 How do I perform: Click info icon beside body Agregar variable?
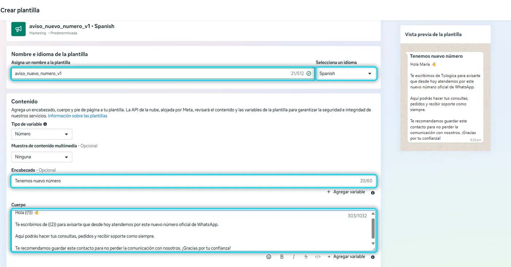373,257
